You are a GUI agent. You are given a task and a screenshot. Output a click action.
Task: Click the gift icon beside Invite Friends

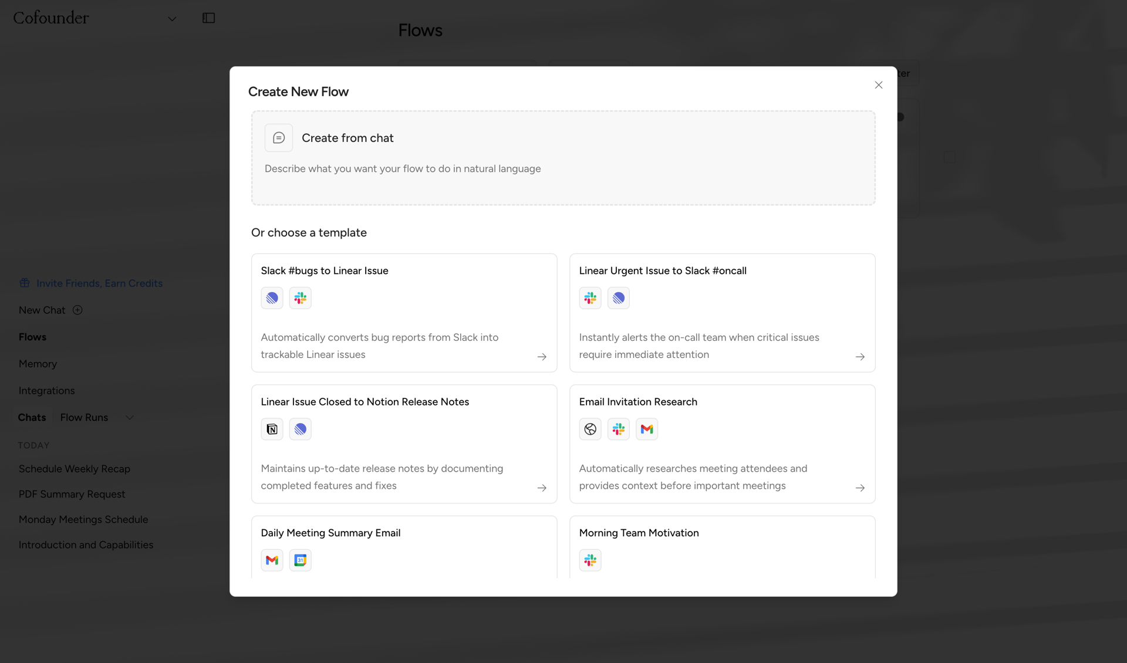pos(24,283)
